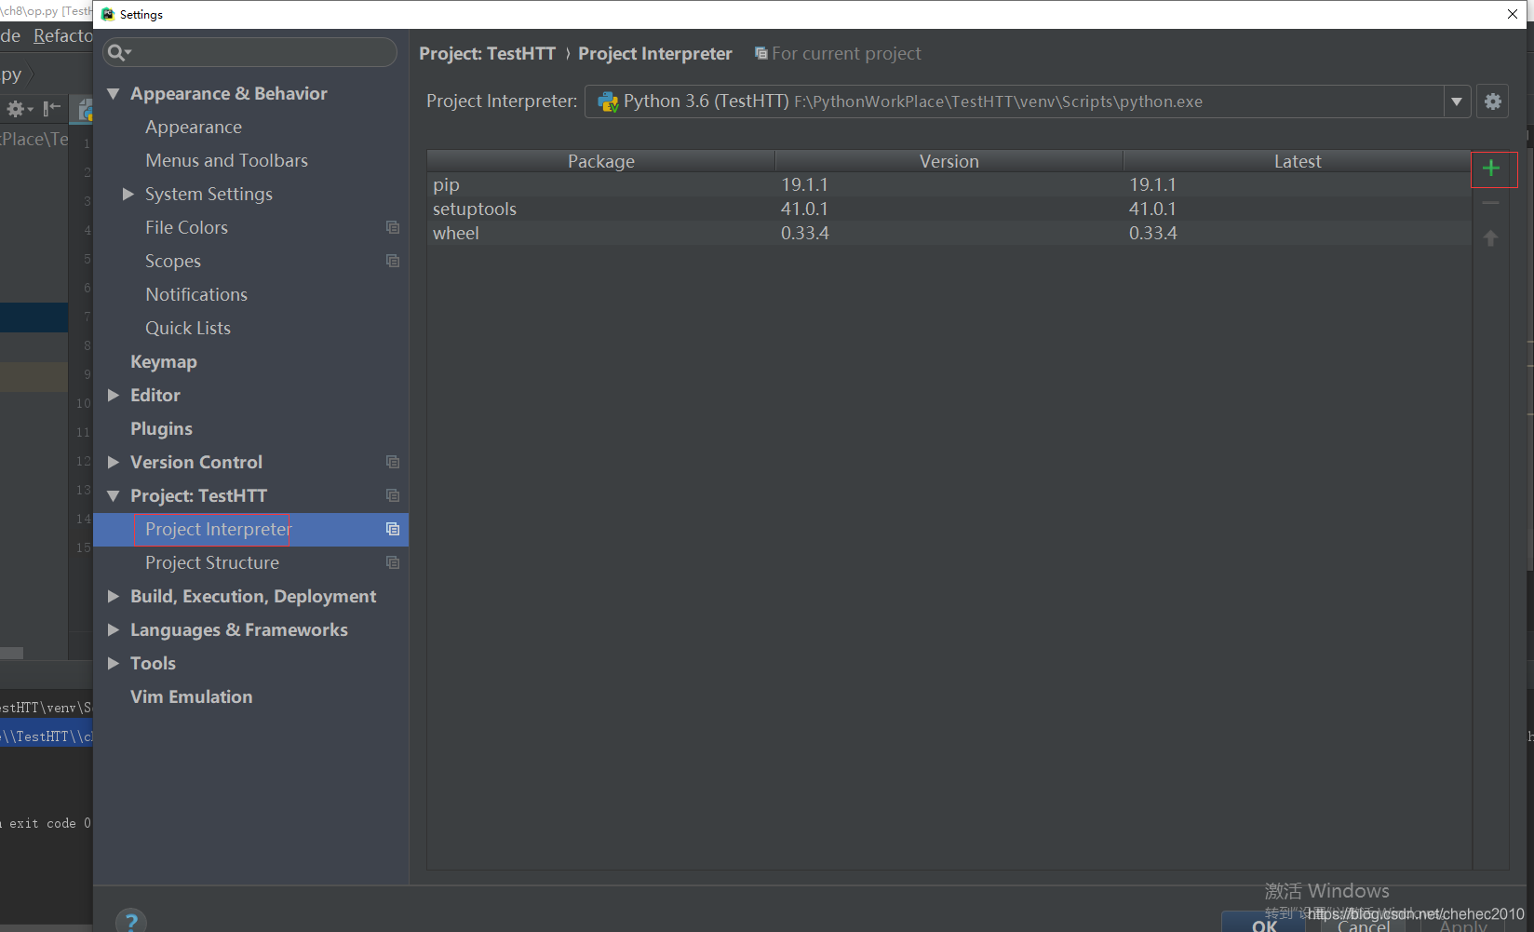Select Project Interpreter in the tree
Screen dimensions: 1534x932
click(x=251, y=529)
